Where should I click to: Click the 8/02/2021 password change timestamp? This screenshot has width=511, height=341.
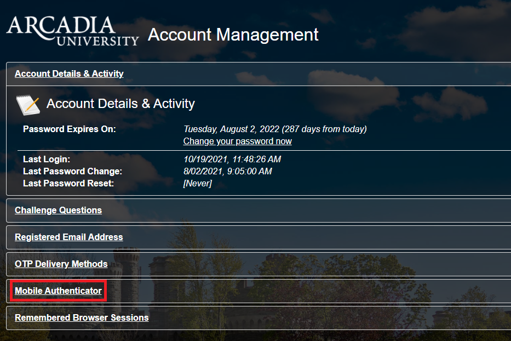(x=227, y=172)
